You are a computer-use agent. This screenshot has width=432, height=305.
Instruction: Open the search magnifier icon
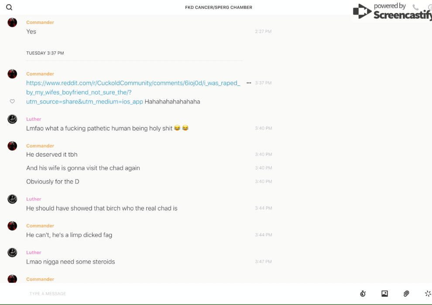coord(9,7)
